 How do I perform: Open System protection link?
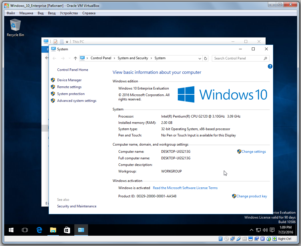click(71, 94)
